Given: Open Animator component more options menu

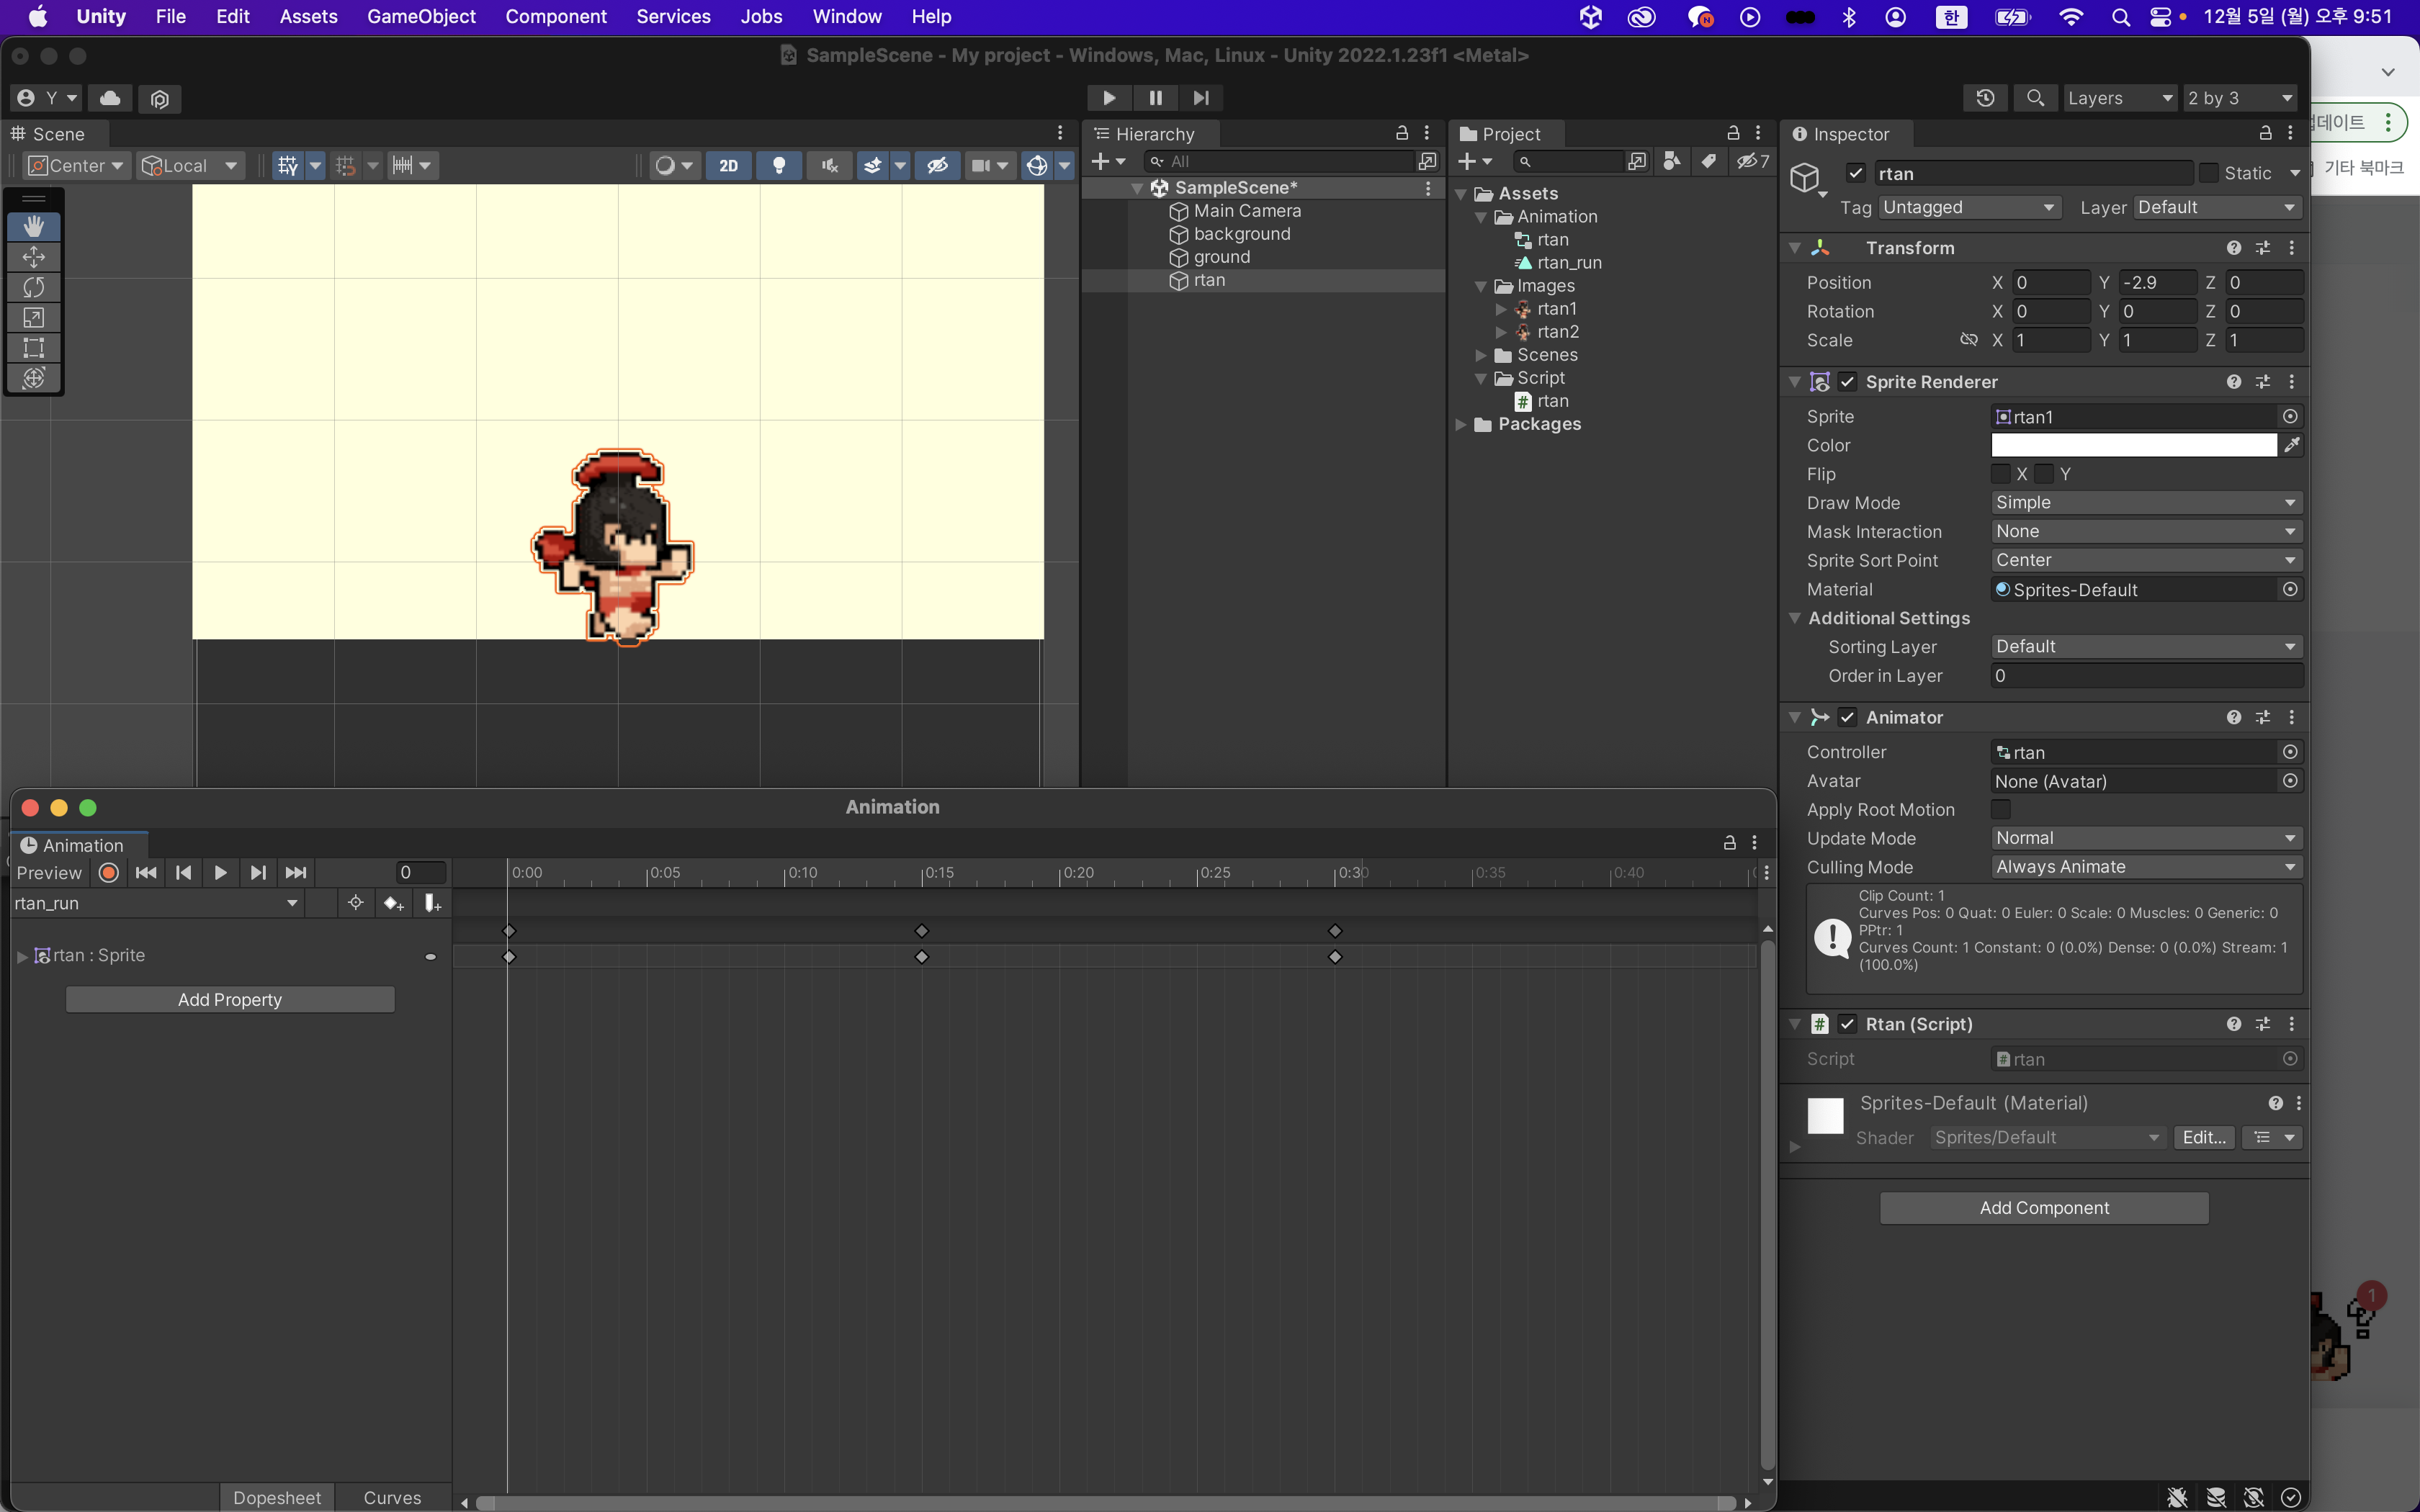Looking at the screenshot, I should pyautogui.click(x=2292, y=718).
